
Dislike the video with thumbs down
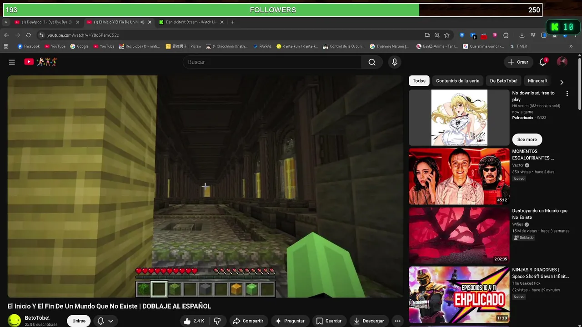tap(217, 321)
